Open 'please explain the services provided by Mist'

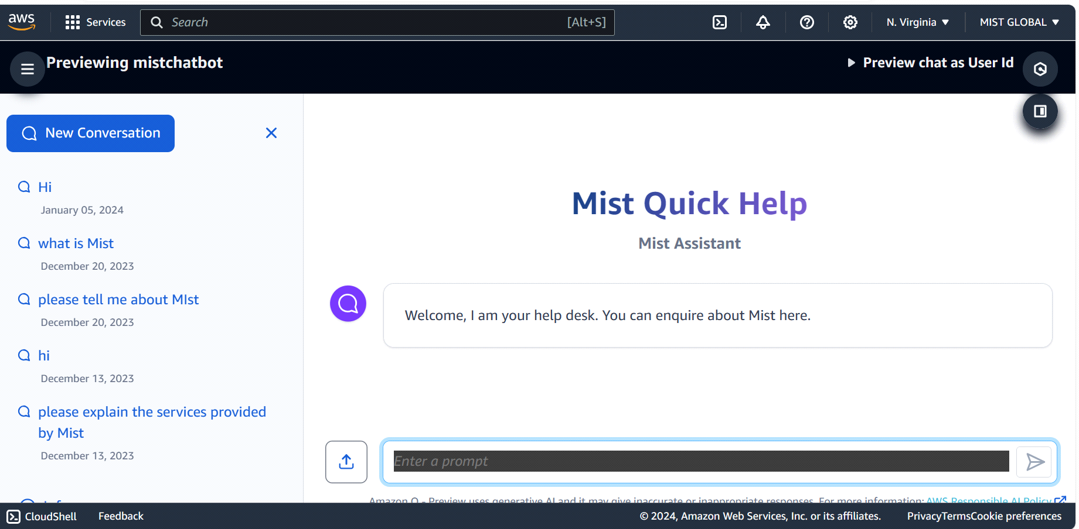pos(152,422)
